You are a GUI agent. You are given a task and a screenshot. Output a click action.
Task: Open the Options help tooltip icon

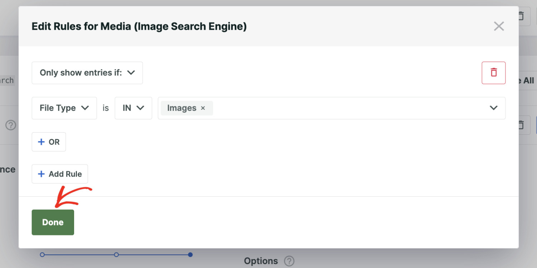[x=289, y=261]
